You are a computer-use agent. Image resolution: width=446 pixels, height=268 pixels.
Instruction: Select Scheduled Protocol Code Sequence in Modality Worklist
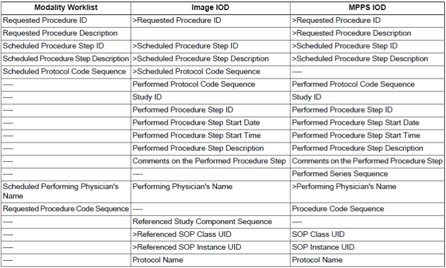tap(65, 71)
